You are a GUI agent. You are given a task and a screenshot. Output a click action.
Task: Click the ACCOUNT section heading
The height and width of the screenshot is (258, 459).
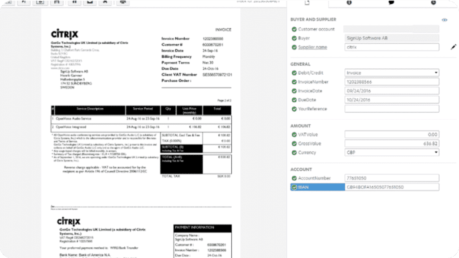click(x=301, y=169)
